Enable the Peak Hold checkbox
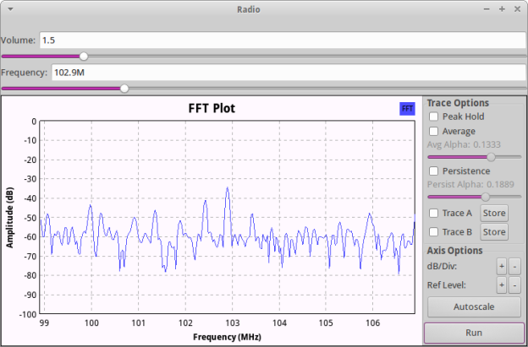The image size is (528, 347). tap(433, 117)
